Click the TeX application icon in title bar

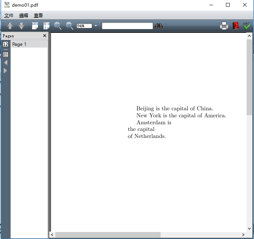point(7,5)
